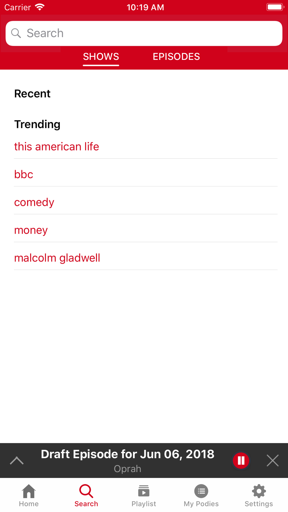The width and height of the screenshot is (288, 512).
Task: Select trending term comedy
Action: point(34,202)
